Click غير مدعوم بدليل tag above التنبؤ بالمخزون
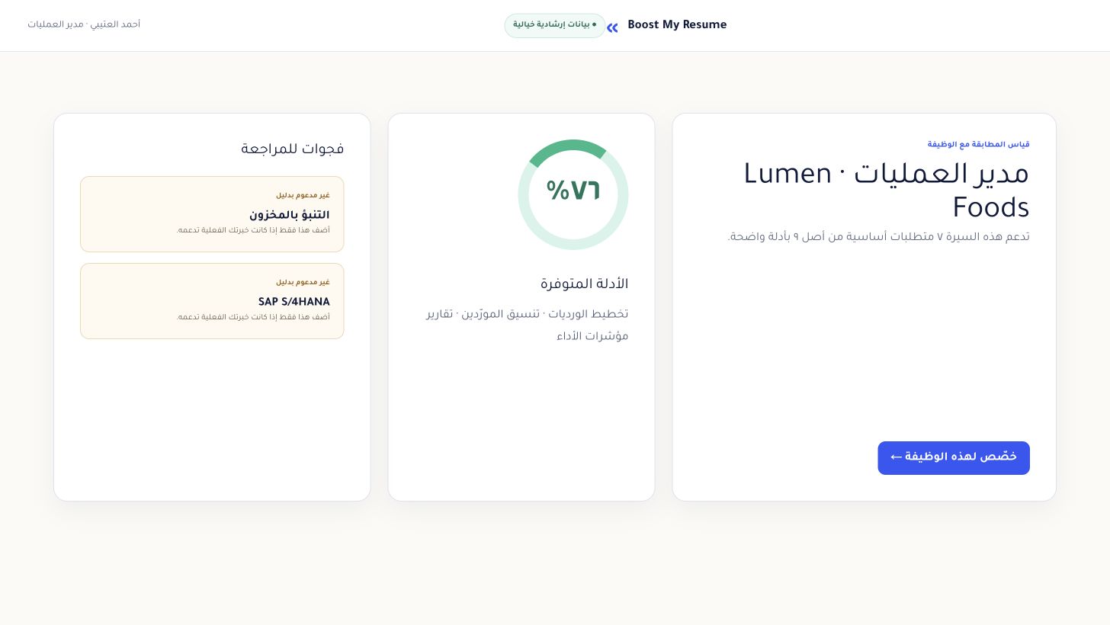This screenshot has width=1110, height=625. (303, 196)
